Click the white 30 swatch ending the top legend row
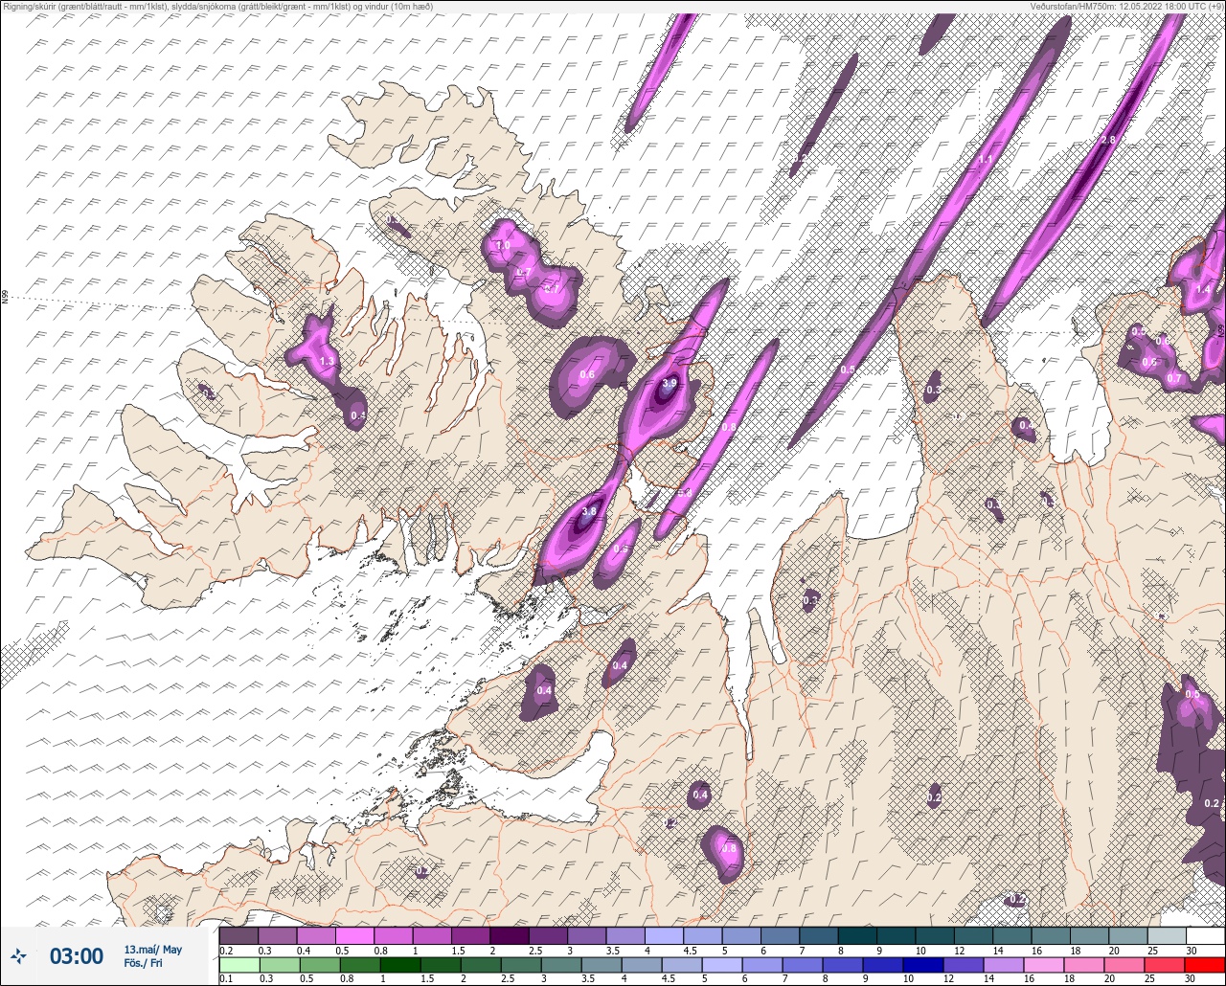Screen dimensions: 1226x986 [x=1205, y=935]
